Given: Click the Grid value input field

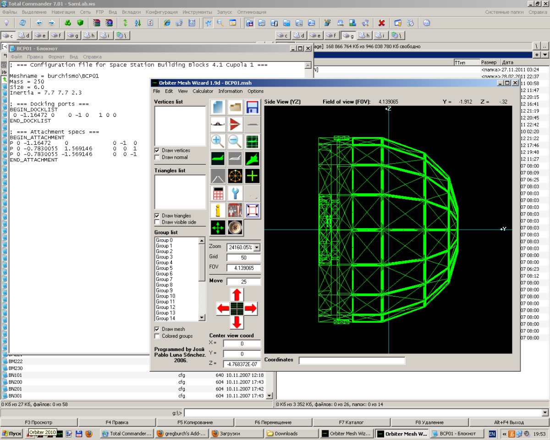Looking at the screenshot, I should tap(243, 258).
